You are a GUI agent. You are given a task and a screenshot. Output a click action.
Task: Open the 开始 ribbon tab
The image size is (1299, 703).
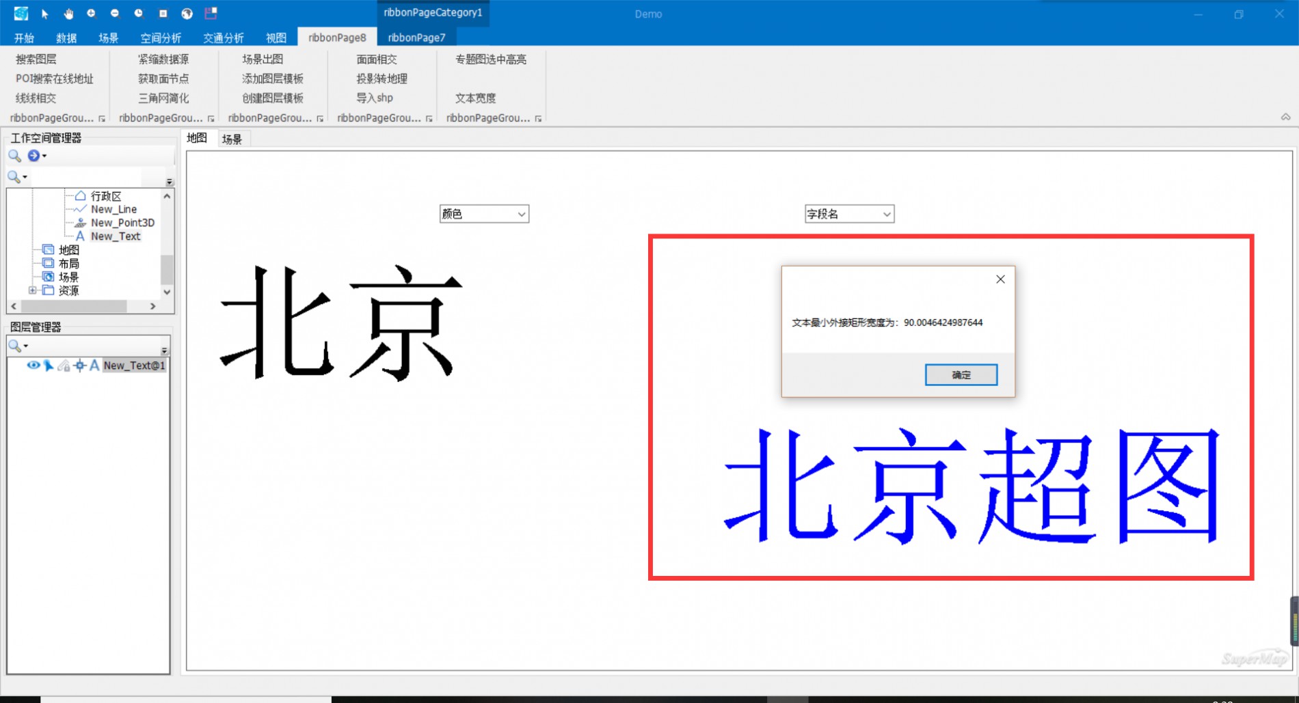point(24,38)
